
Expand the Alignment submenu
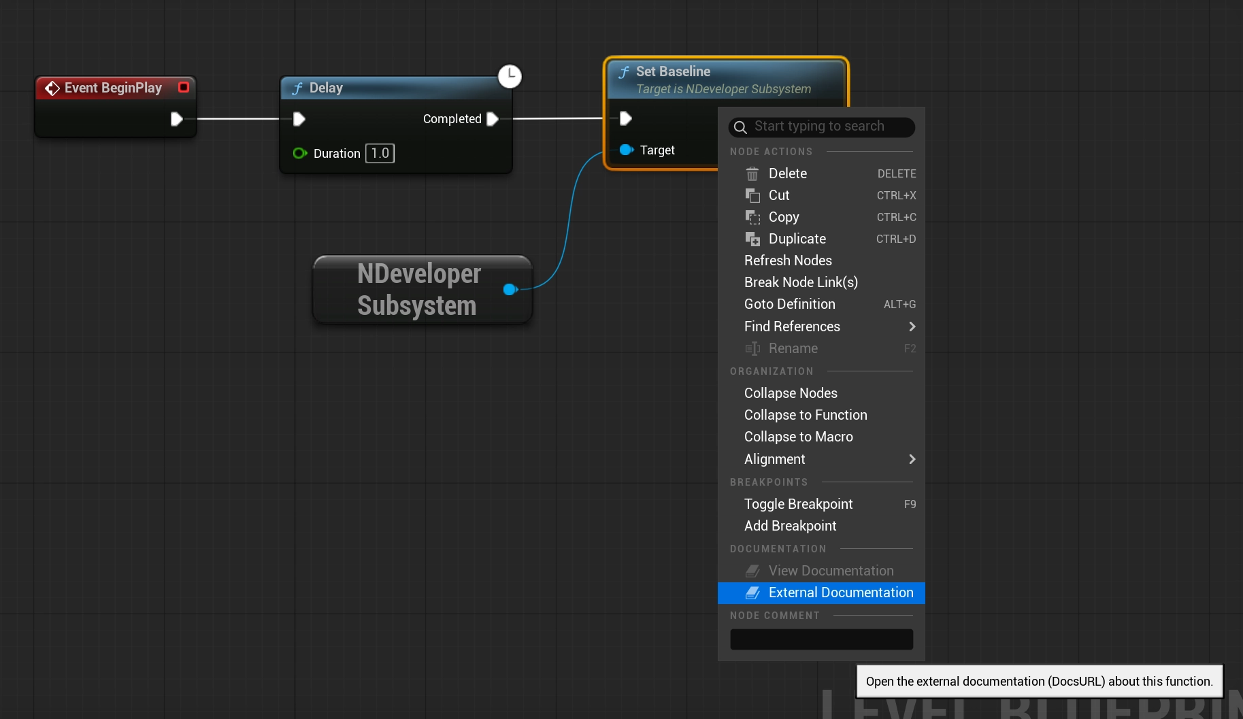click(912, 459)
